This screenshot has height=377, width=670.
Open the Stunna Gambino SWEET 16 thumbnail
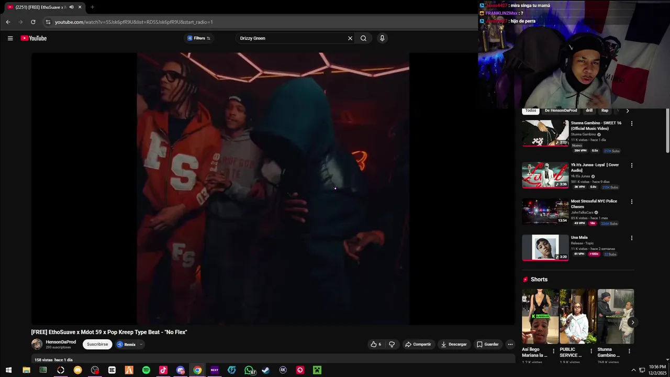pyautogui.click(x=545, y=133)
